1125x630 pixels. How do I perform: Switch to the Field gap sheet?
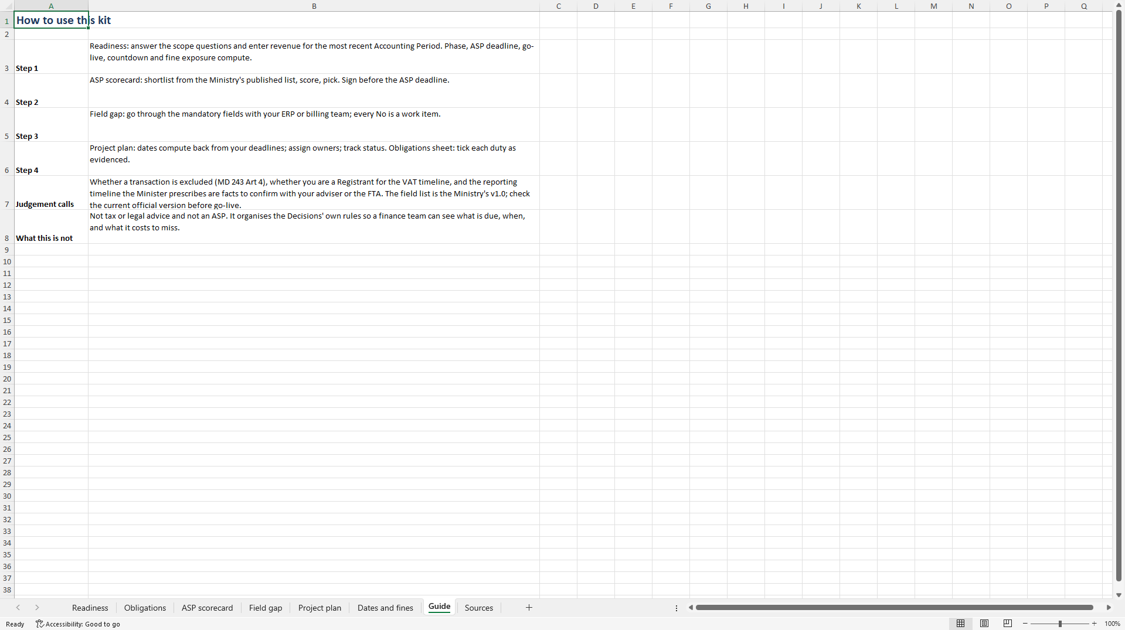(266, 608)
